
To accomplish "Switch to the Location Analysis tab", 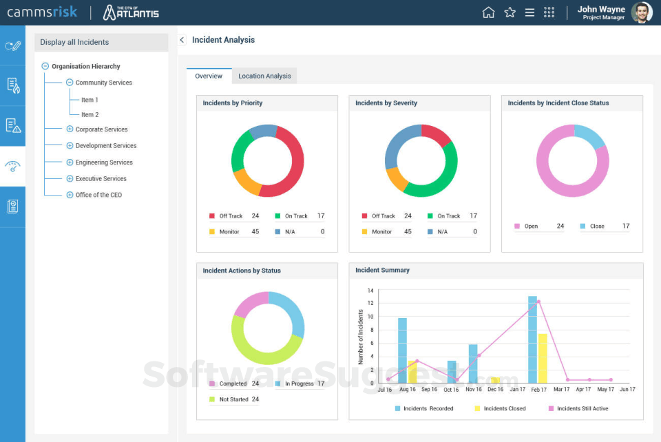I will coord(264,76).
